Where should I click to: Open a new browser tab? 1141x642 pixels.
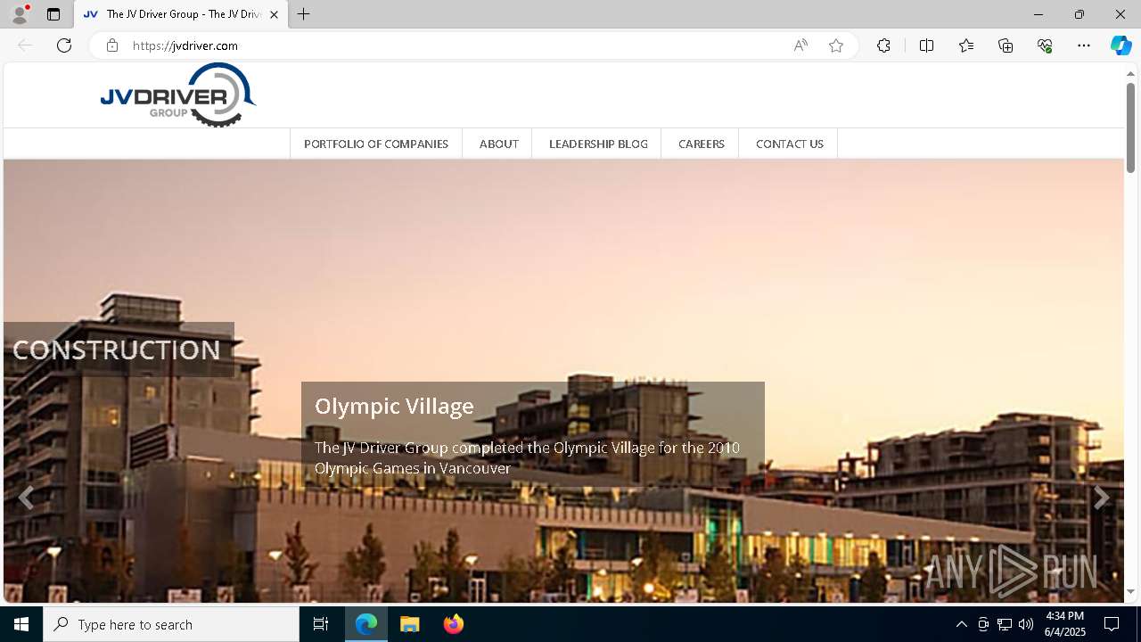click(x=304, y=14)
